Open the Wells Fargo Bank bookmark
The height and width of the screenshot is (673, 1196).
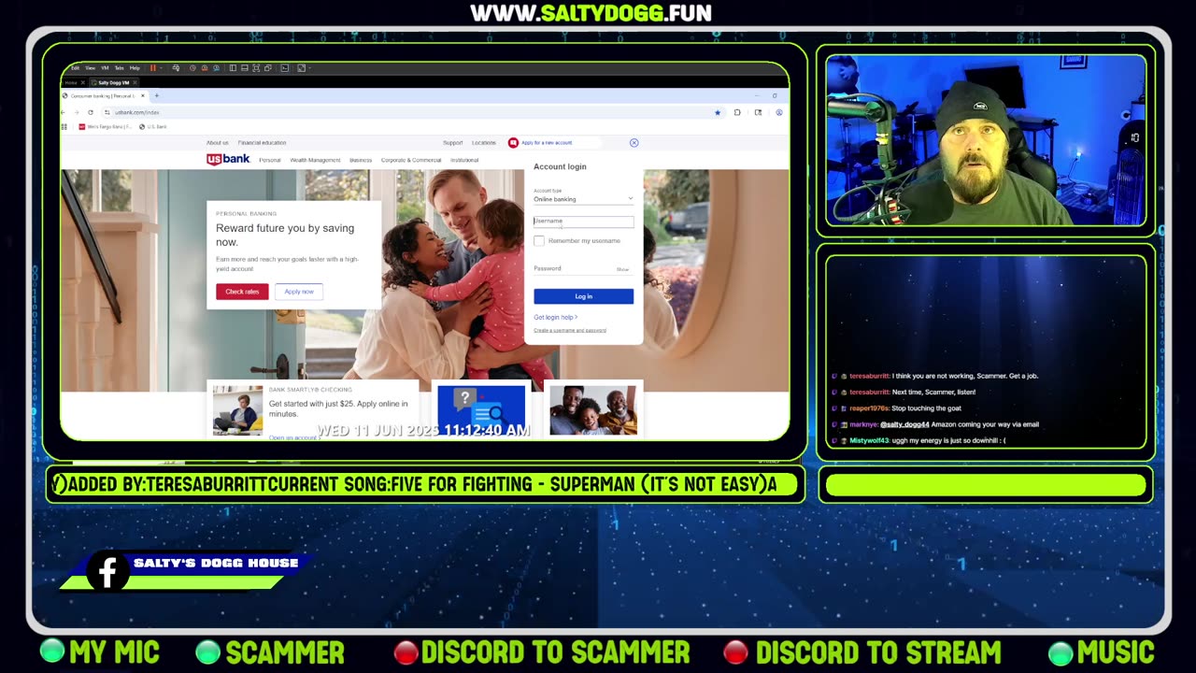click(106, 126)
